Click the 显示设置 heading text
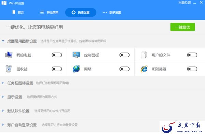 pos(15,97)
